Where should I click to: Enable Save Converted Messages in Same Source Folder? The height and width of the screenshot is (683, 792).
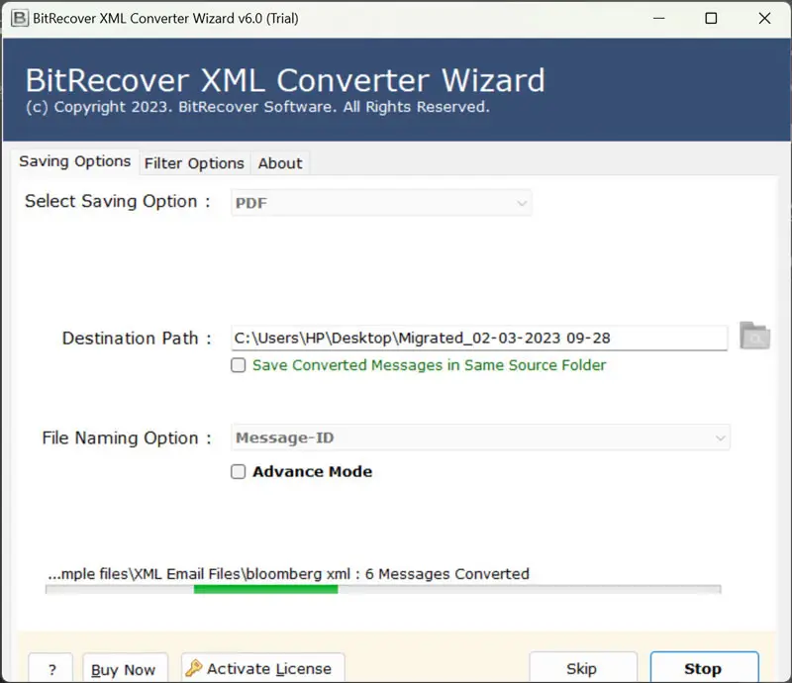tap(238, 365)
